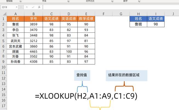Select column E header

86,14
